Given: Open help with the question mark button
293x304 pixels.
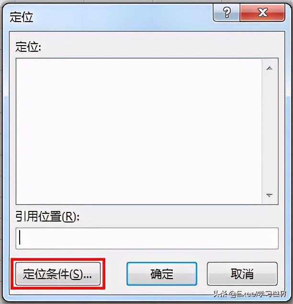Looking at the screenshot, I should click(226, 12).
